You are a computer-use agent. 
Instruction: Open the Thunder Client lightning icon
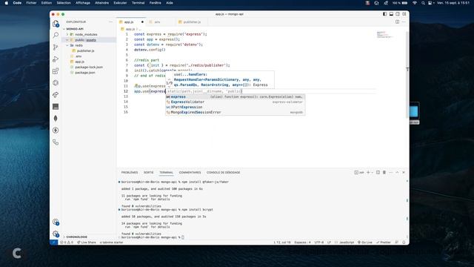(x=56, y=131)
